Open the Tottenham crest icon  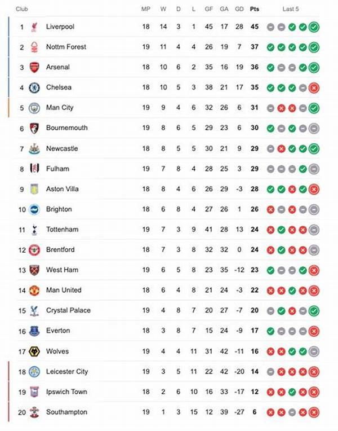pos(34,230)
